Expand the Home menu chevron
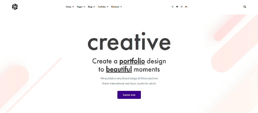 click(x=73, y=7)
